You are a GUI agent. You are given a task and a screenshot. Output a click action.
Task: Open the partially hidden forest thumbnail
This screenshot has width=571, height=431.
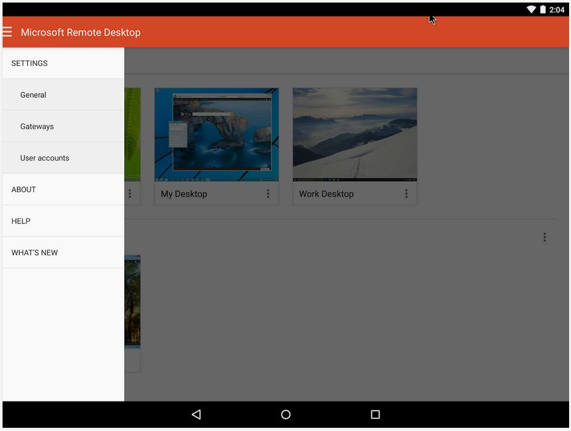tap(133, 301)
